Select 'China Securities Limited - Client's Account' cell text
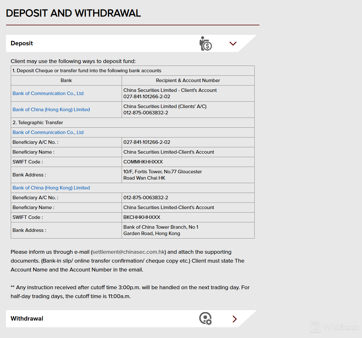The image size is (362, 338). (x=170, y=90)
